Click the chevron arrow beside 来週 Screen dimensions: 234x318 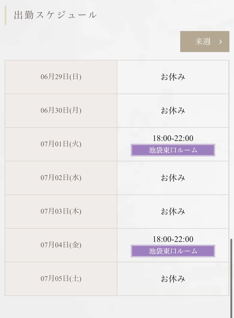click(x=220, y=42)
